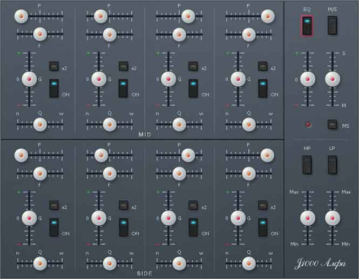
Task: Toggle ON switch of fourth MID band
Action: pos(263,88)
